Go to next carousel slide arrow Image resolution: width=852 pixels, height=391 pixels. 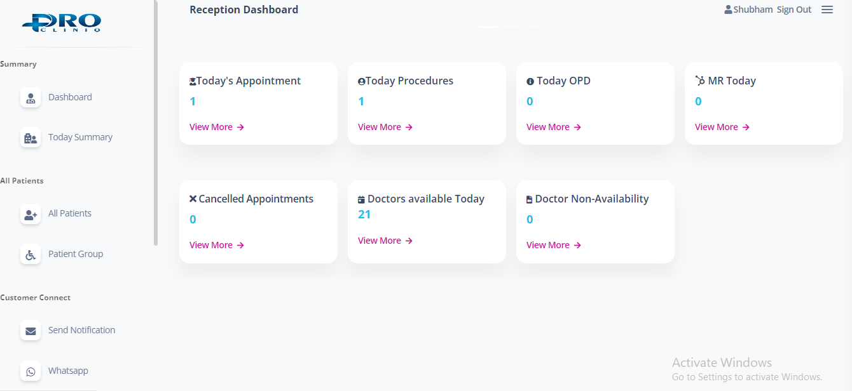tap(793, 44)
